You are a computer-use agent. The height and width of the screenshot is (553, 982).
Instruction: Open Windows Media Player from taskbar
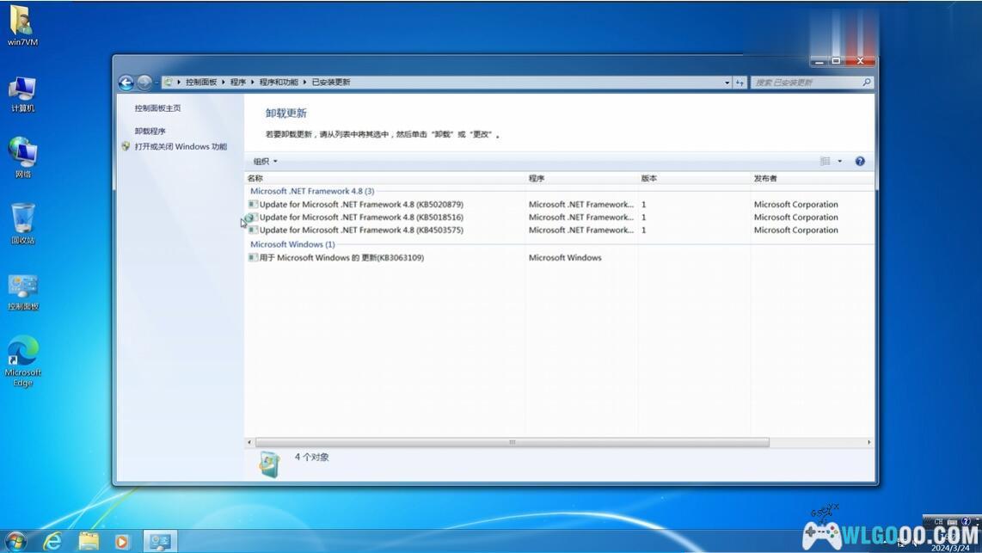click(x=121, y=541)
